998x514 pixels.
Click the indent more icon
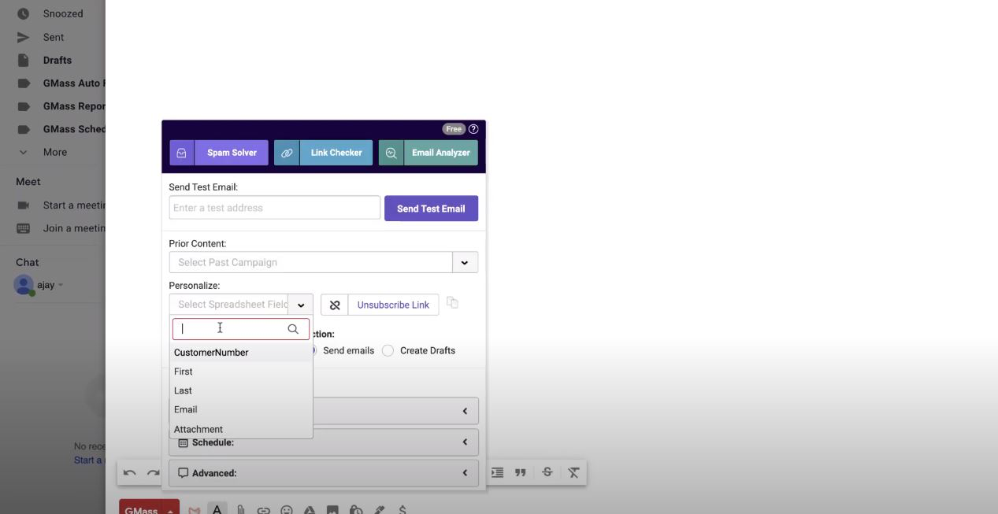(x=498, y=472)
